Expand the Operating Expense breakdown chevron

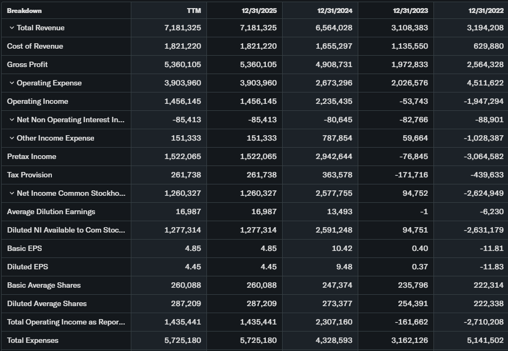pyautogui.click(x=11, y=83)
